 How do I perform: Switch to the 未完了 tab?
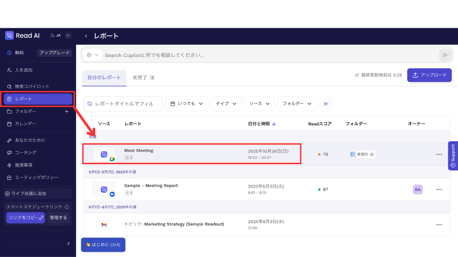tap(143, 77)
